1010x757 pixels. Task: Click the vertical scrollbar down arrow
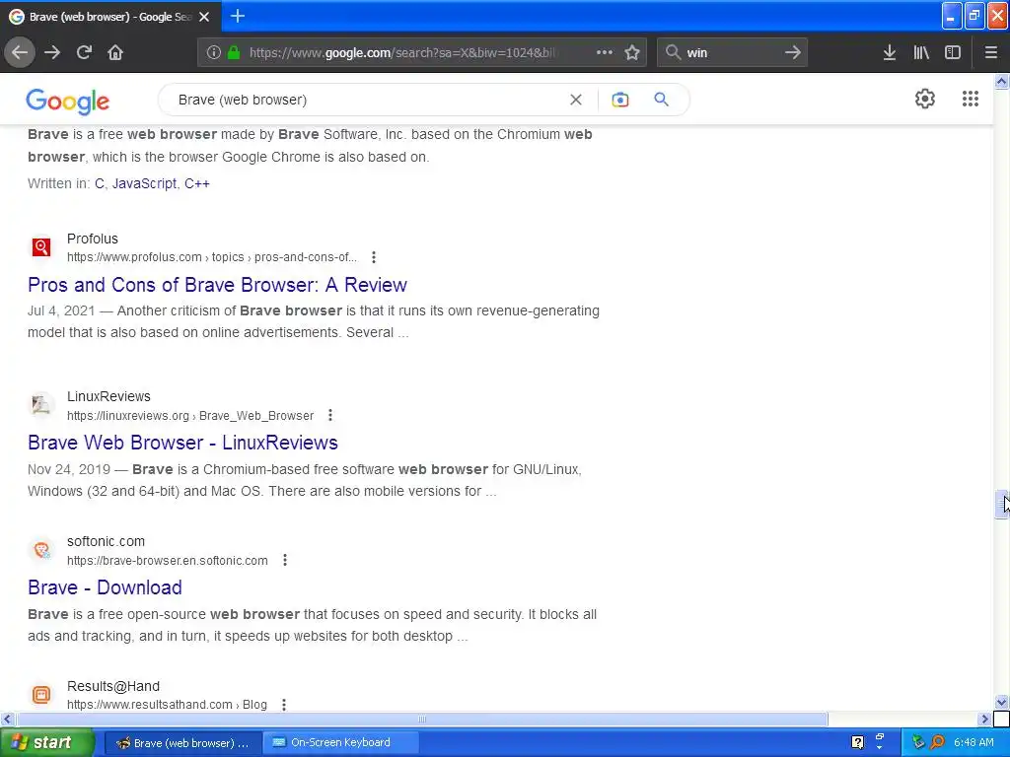click(x=1002, y=702)
